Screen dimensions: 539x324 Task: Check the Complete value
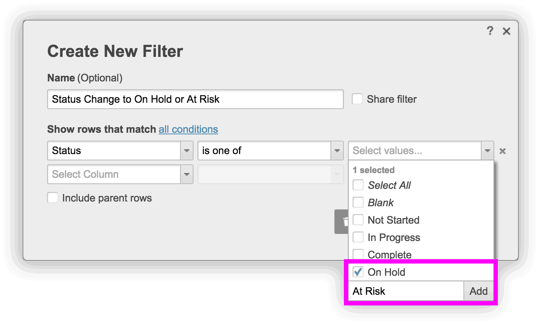[x=358, y=254]
